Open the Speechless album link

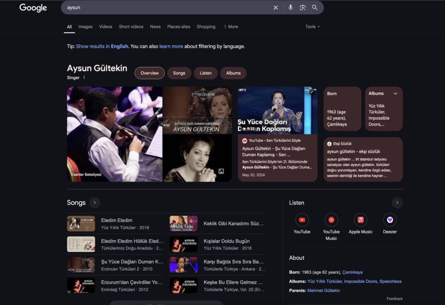click(391, 281)
